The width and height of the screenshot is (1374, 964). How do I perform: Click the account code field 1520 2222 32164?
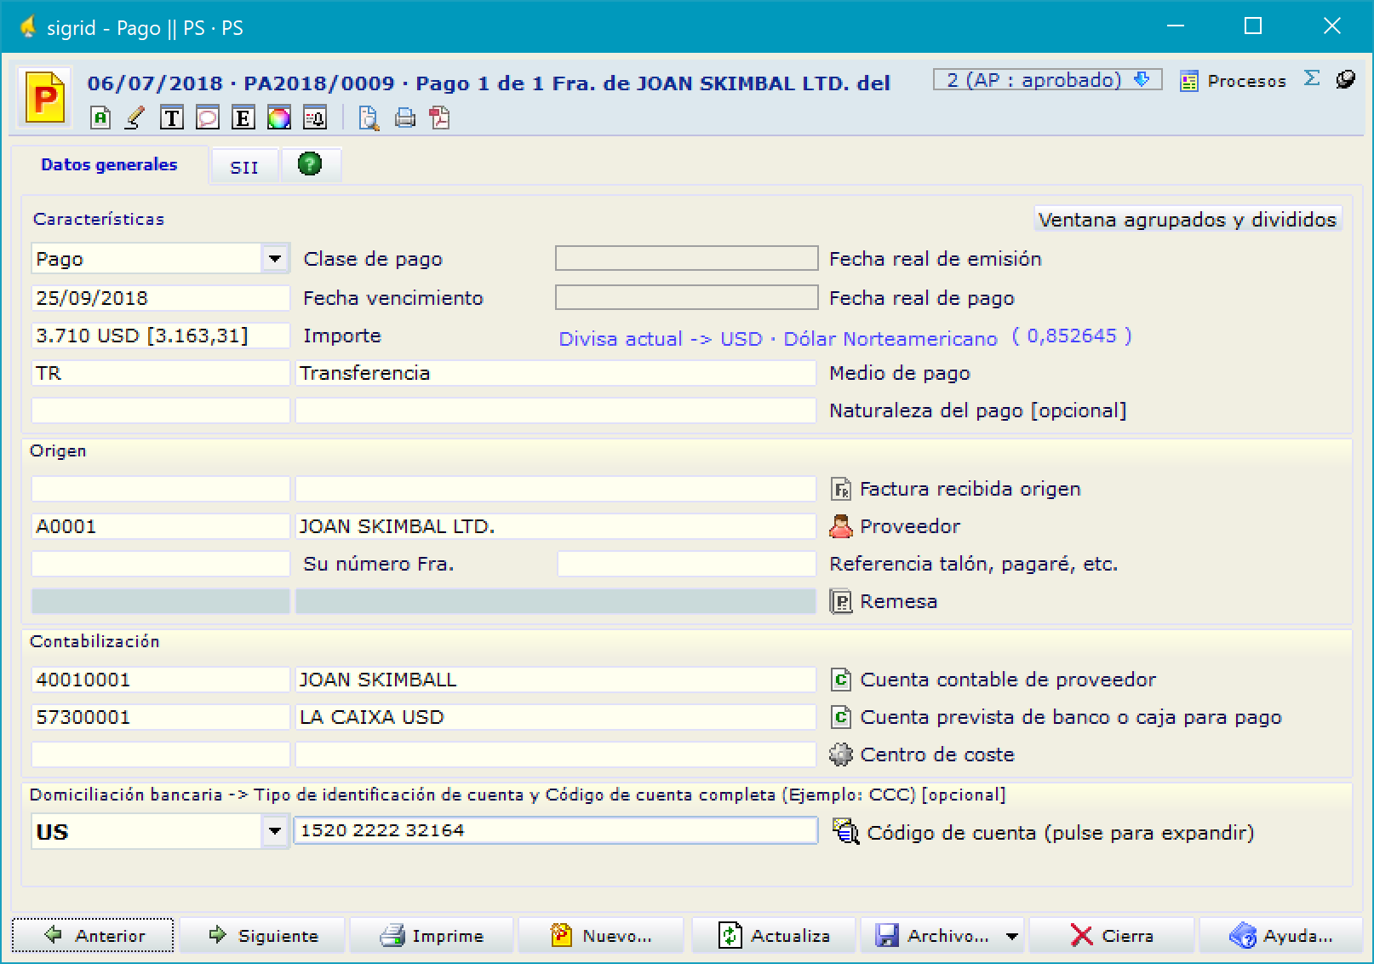(x=555, y=830)
